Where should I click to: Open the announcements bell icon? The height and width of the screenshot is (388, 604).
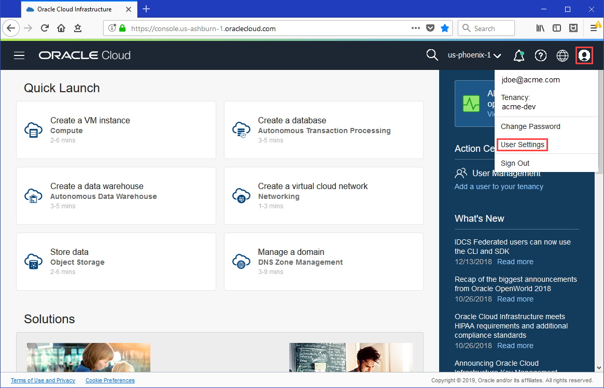[519, 55]
